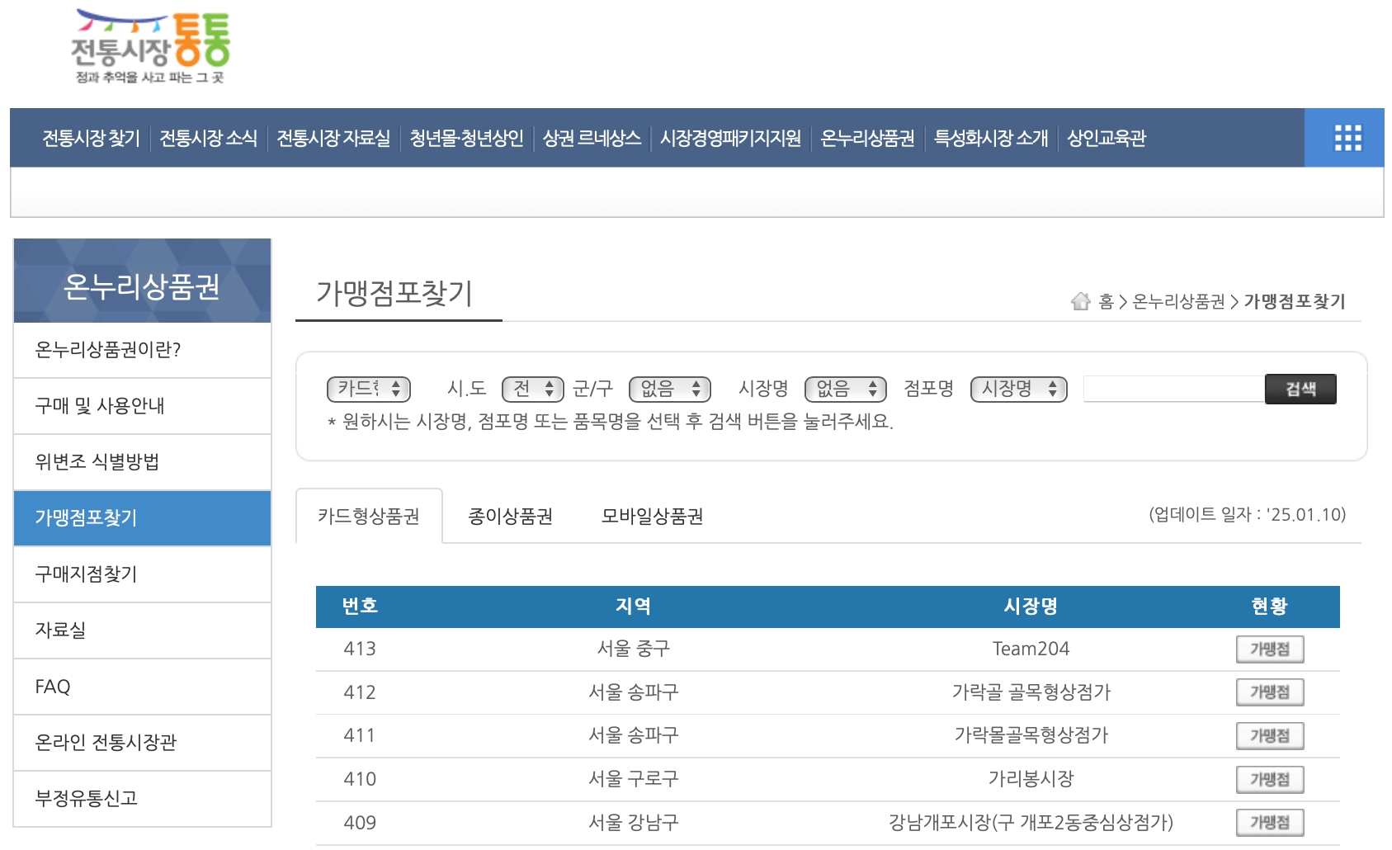
Task: Navigate to 온누리상품권 via the breadcrumb
Action: pyautogui.click(x=1177, y=302)
